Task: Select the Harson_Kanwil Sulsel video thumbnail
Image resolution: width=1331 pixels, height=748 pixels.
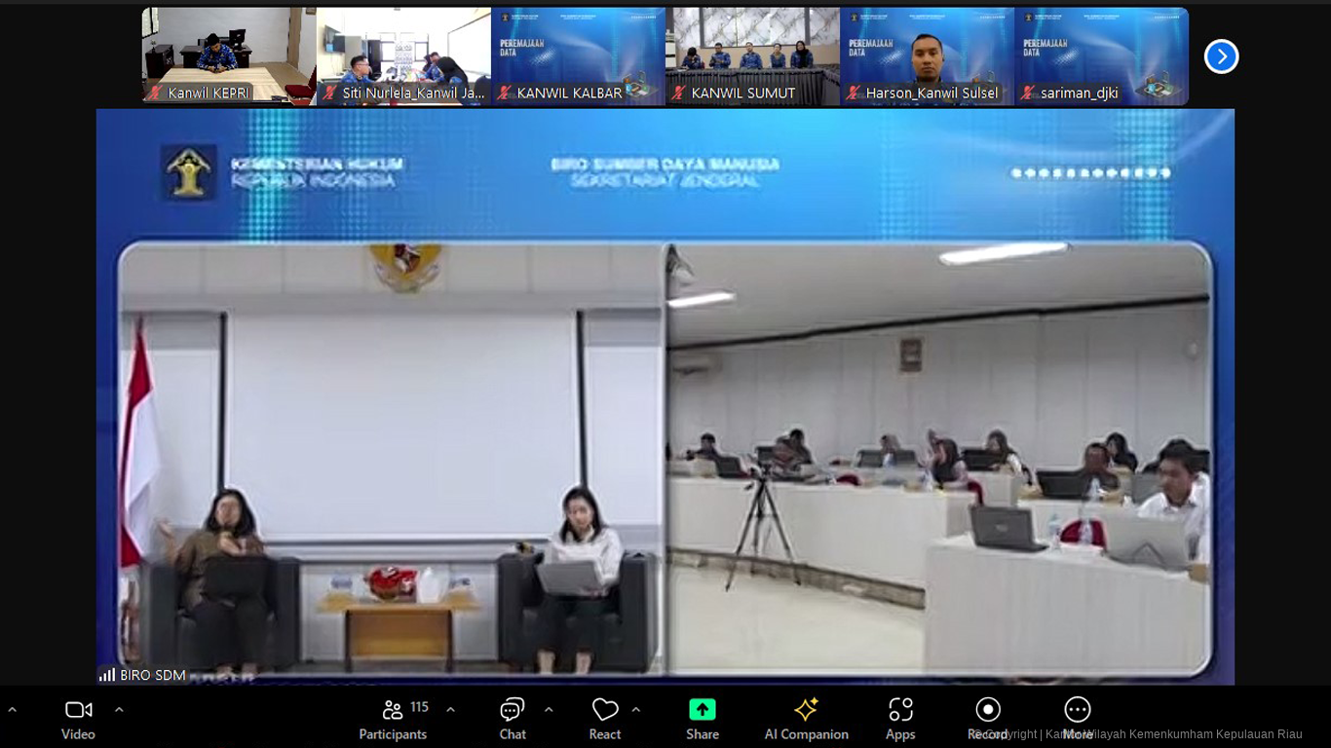Action: (x=927, y=56)
